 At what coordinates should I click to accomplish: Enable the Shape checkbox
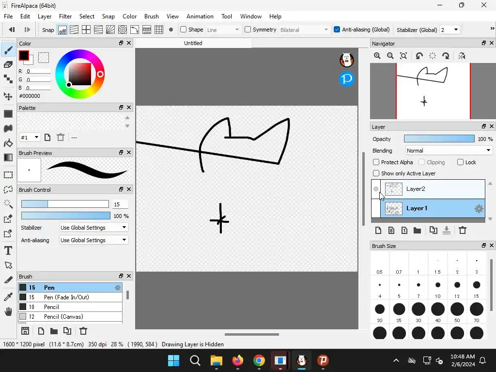(x=183, y=30)
